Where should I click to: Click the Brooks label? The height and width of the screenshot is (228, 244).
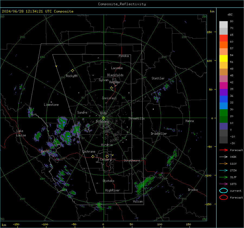point(193,190)
